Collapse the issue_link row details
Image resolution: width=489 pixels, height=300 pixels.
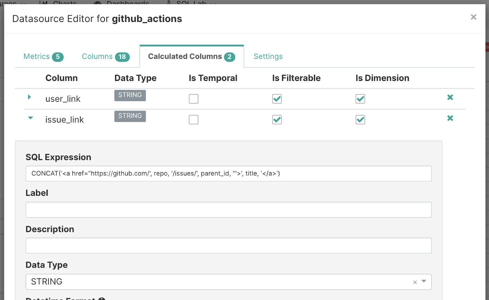click(x=30, y=118)
